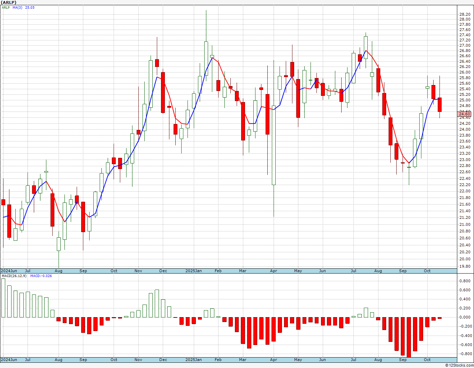Select Nov on the price chart date axis
Viewport: 474px width, 368px height.
[138, 271]
